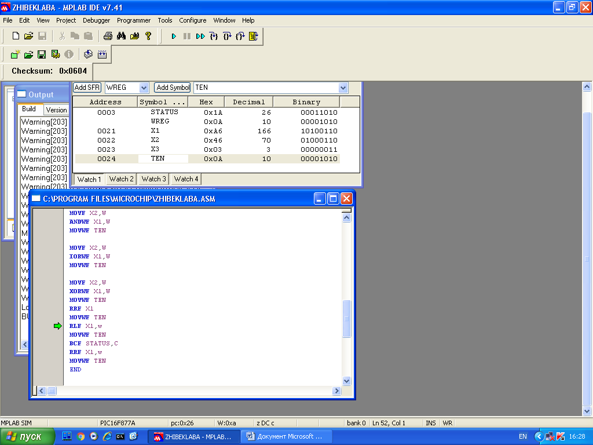Click the END line in the editor

click(x=75, y=370)
